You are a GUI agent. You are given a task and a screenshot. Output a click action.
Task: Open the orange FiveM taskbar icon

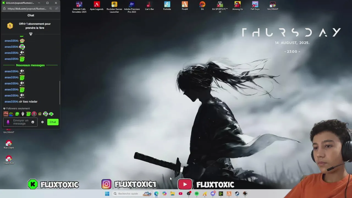(x=229, y=194)
